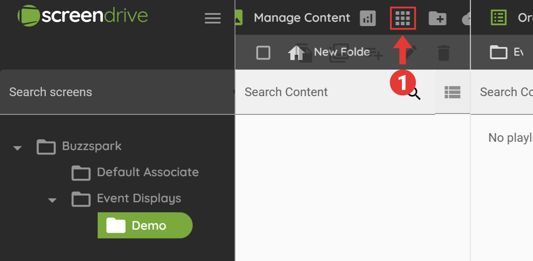Click the home icon in content toolbar
Screen dimensions: 533x261
(296, 53)
